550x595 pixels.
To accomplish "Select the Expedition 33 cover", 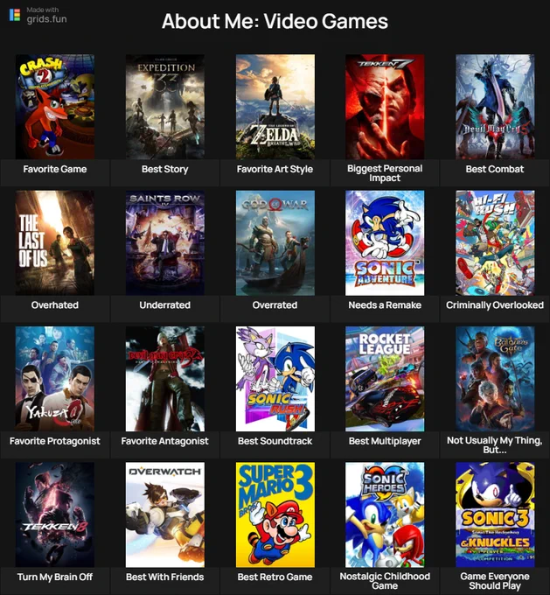I will (165, 107).
